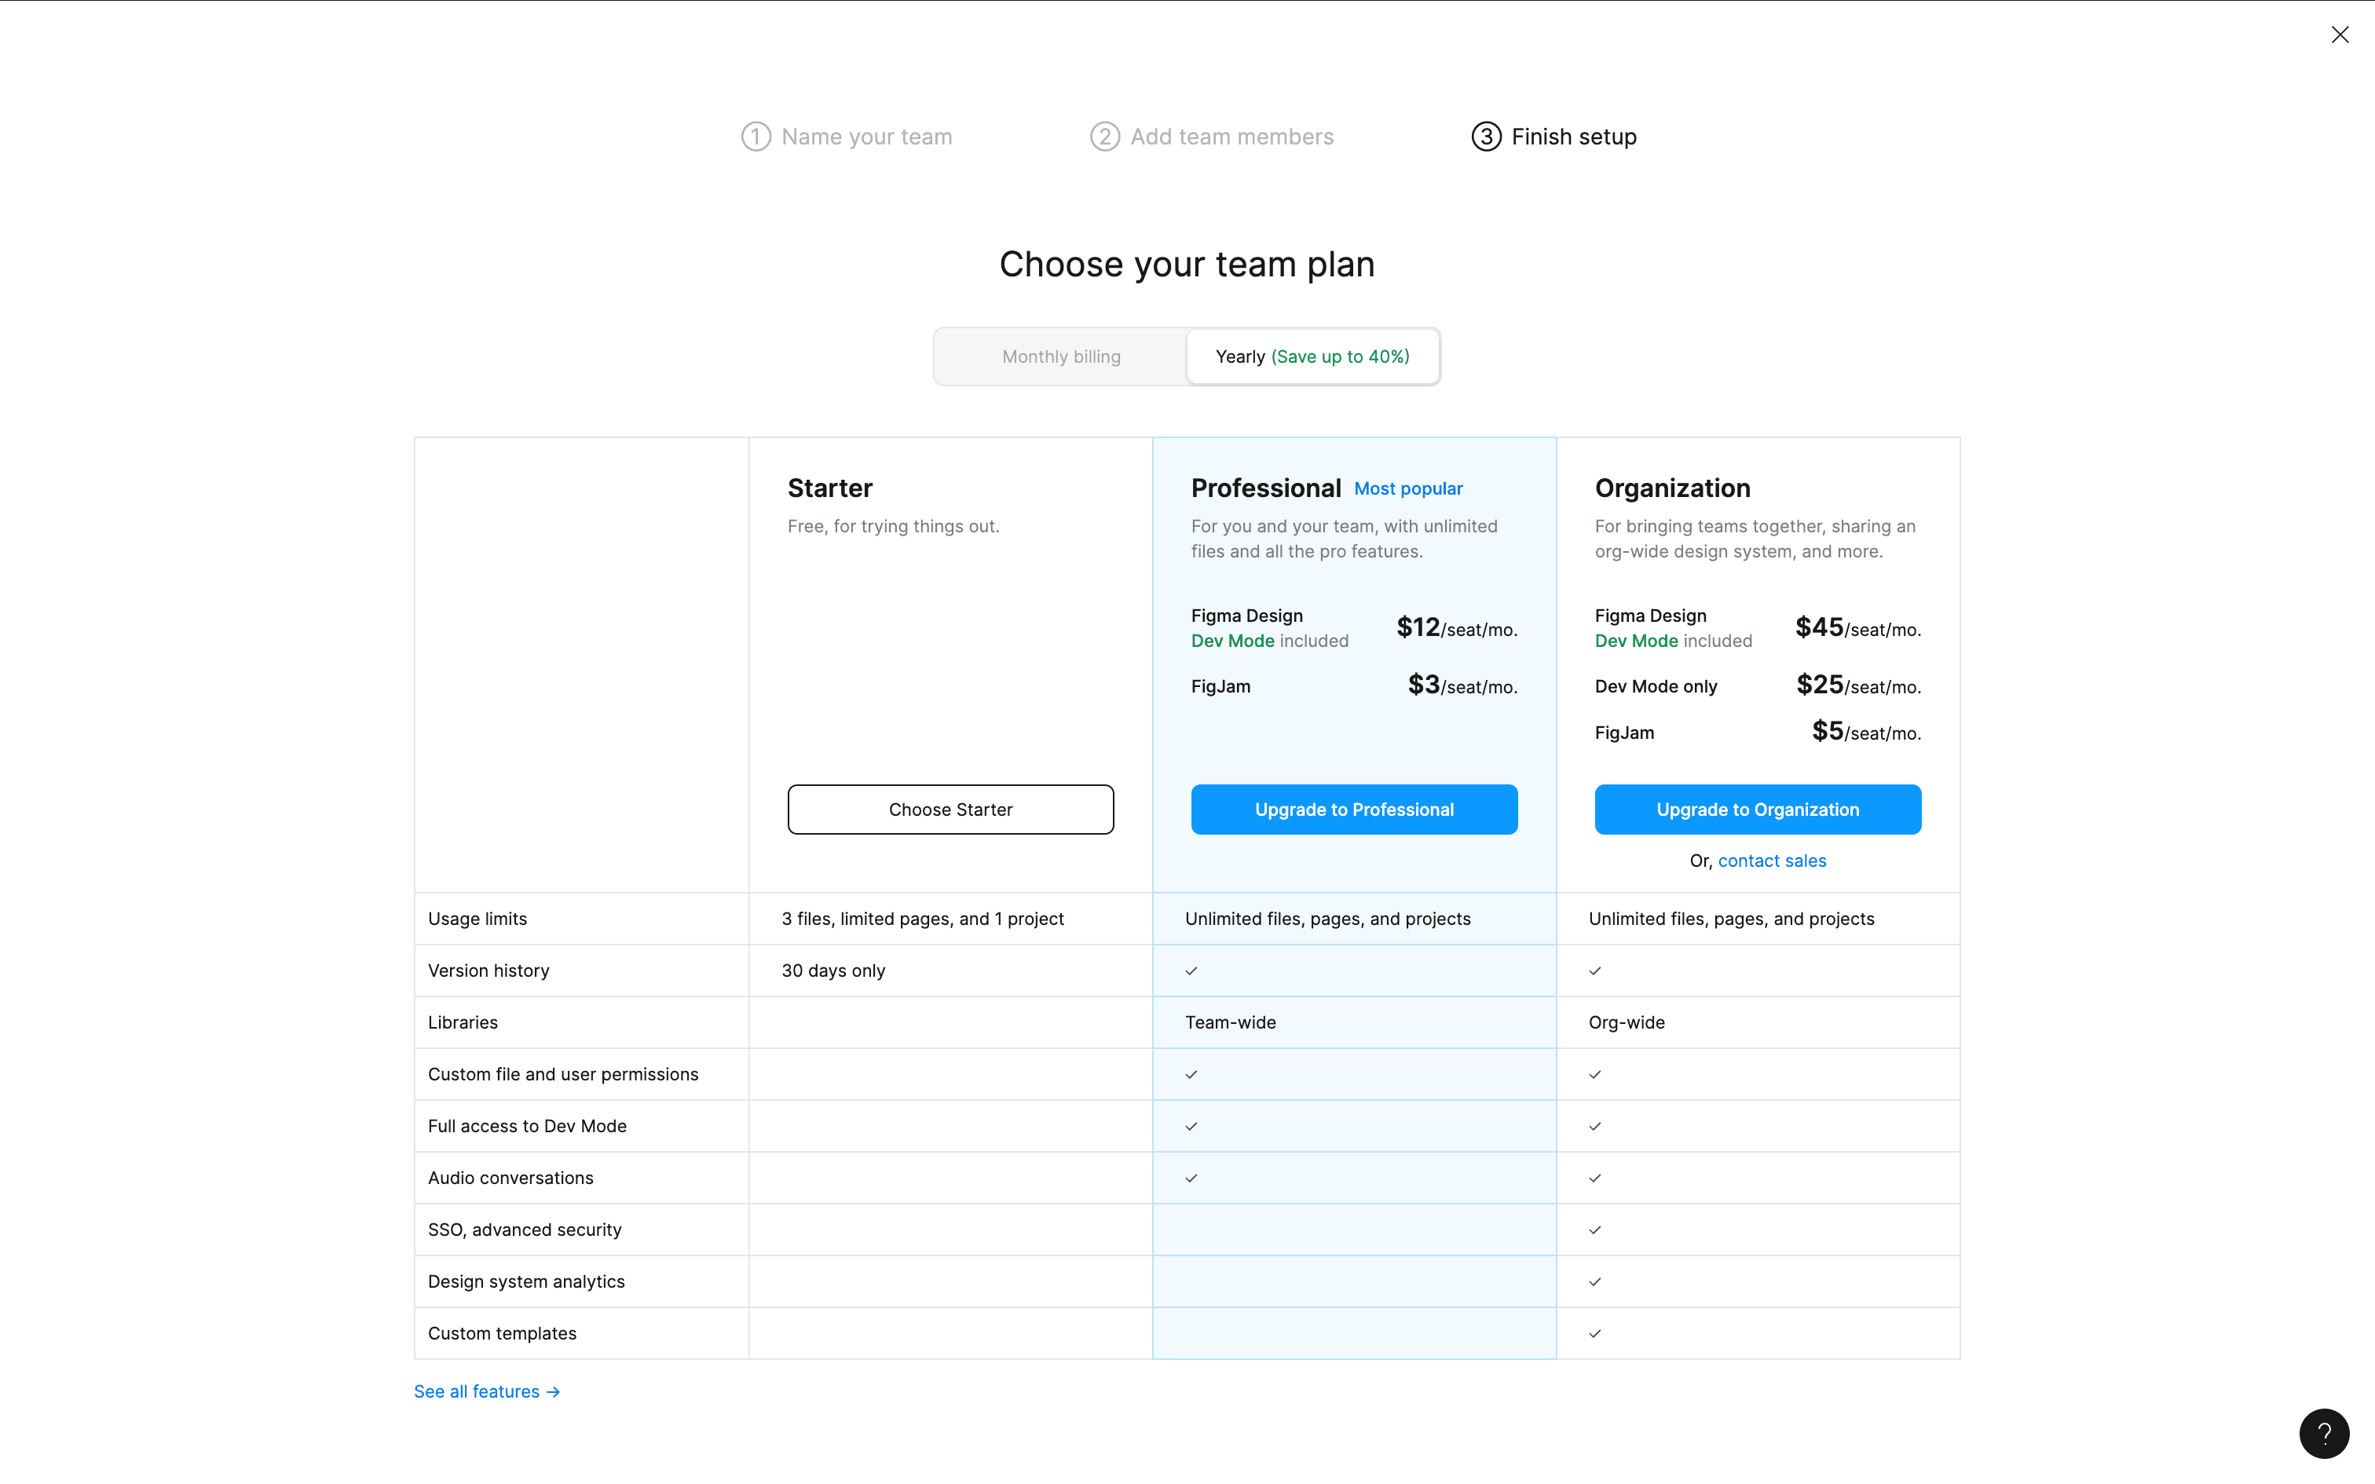Click the See all features link
The height and width of the screenshot is (1484, 2375).
click(x=477, y=1391)
